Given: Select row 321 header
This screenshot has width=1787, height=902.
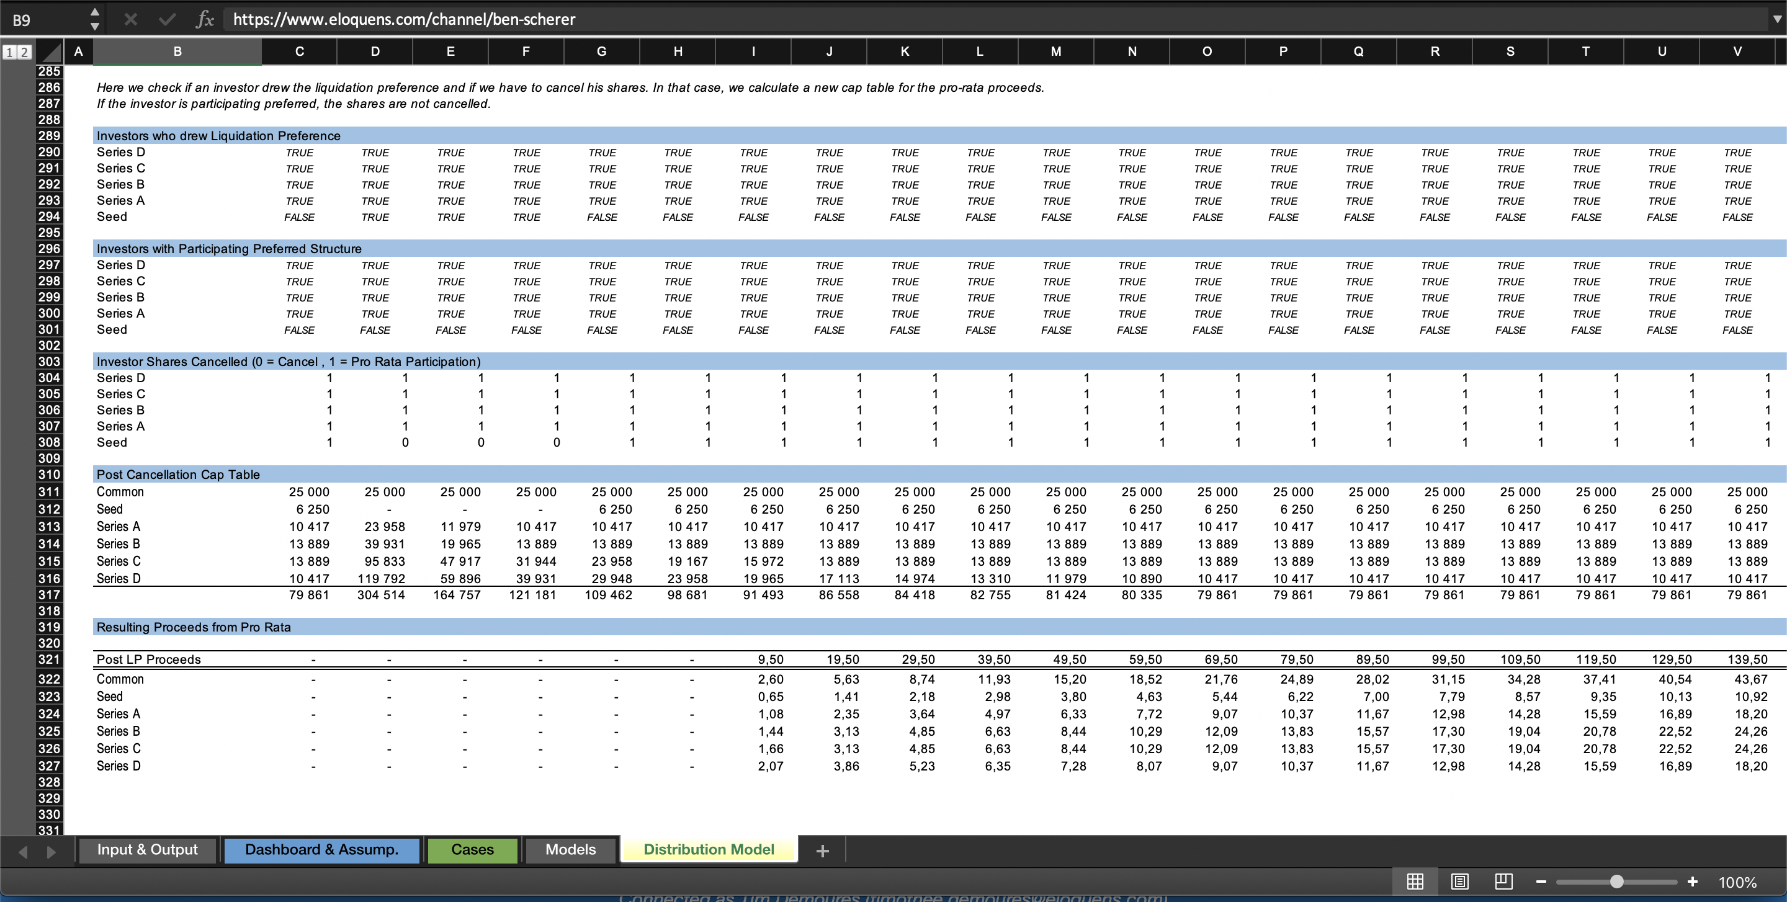Looking at the screenshot, I should [x=48, y=659].
